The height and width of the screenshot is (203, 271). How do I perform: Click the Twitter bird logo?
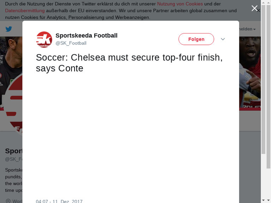tap(9, 29)
